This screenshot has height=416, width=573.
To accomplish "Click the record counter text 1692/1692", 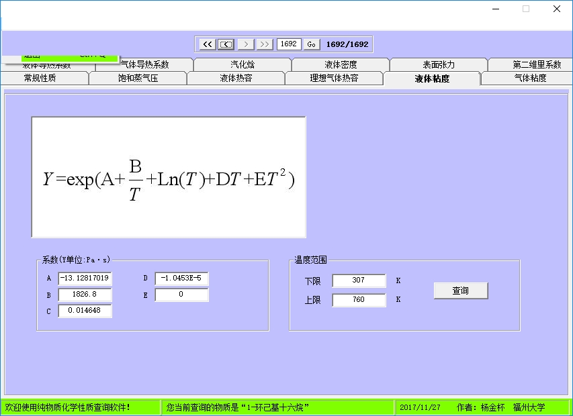I will tap(347, 44).
